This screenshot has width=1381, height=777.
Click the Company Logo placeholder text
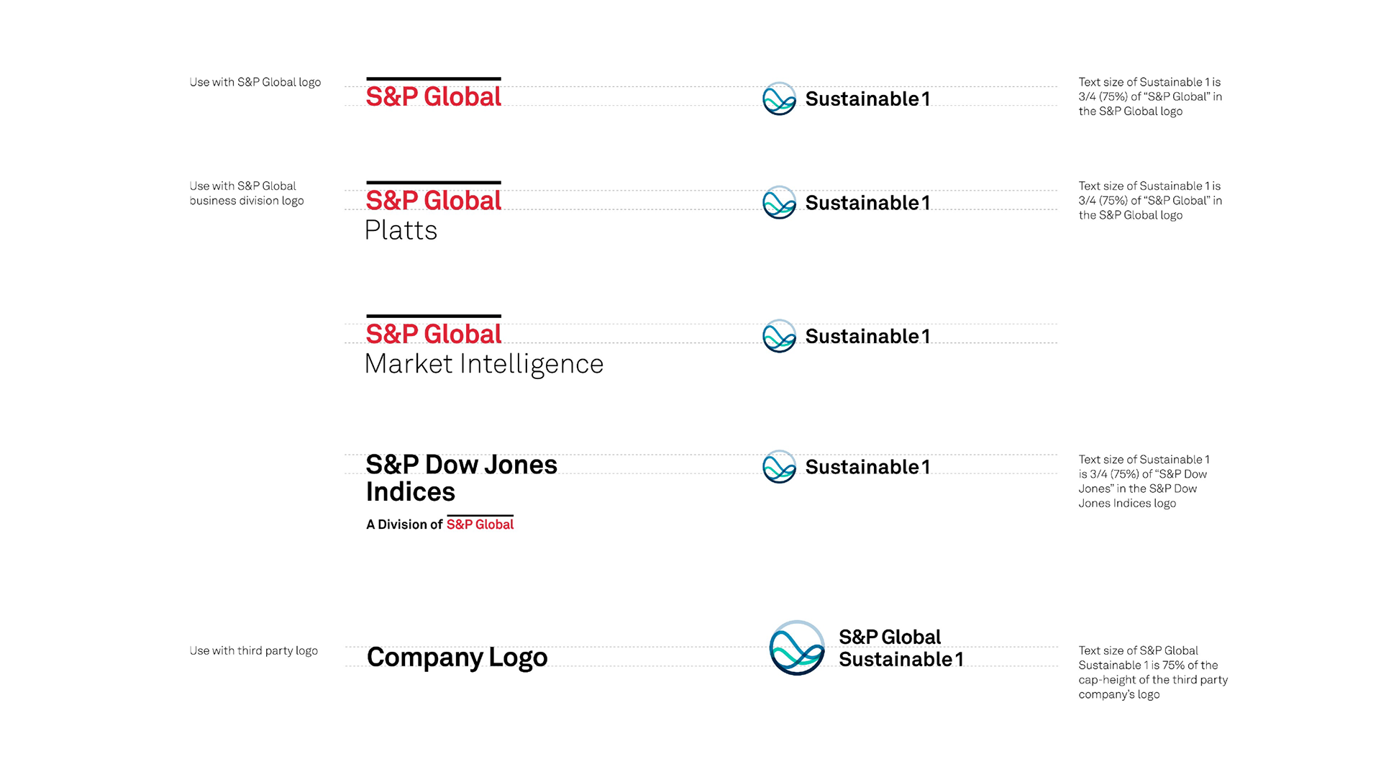point(457,658)
